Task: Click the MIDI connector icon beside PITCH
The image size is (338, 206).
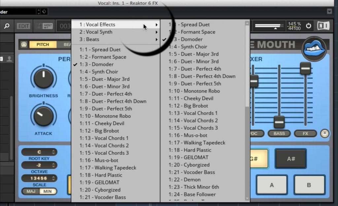Action: pyautogui.click(x=24, y=45)
